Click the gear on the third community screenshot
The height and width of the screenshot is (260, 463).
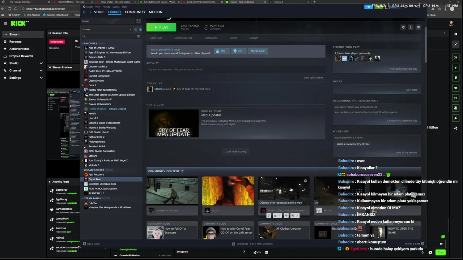305,181
